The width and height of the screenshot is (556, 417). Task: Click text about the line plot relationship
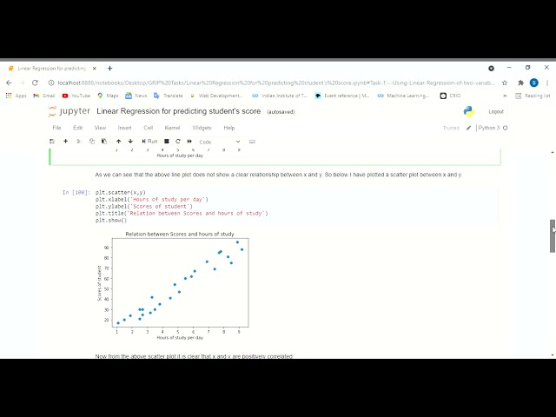point(278,175)
